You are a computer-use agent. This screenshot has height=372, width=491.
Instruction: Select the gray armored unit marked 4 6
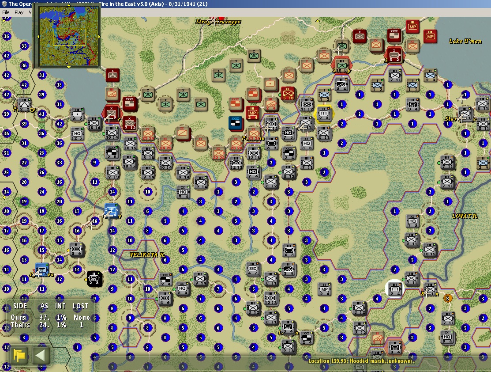click(165, 299)
